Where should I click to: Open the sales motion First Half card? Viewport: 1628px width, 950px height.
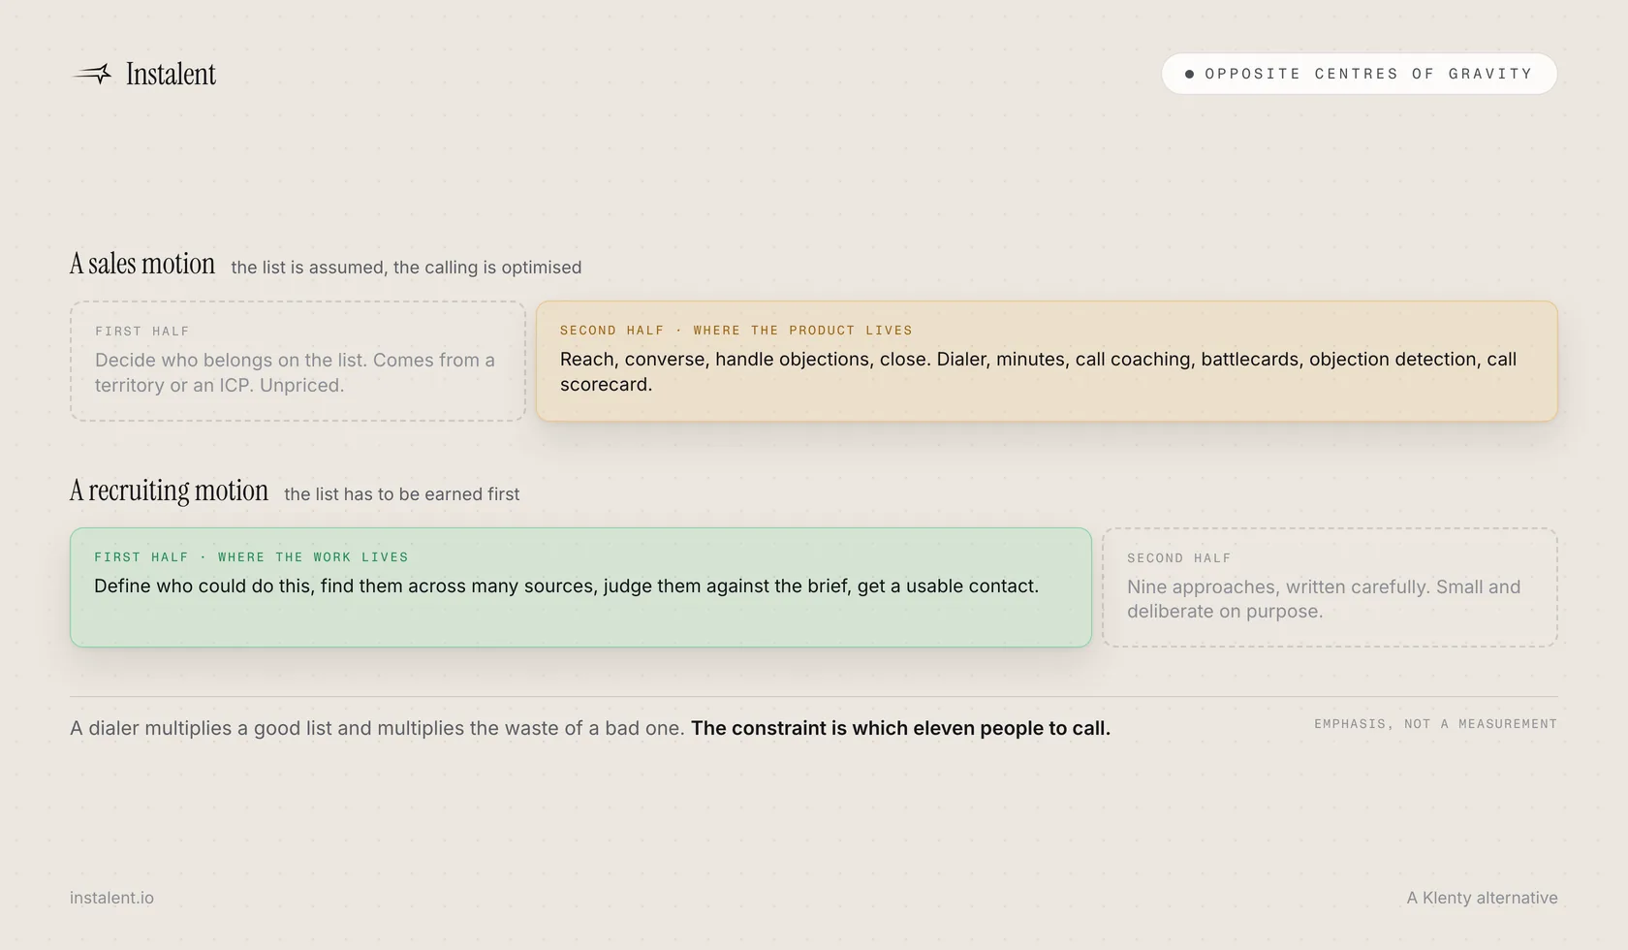pyautogui.click(x=297, y=361)
